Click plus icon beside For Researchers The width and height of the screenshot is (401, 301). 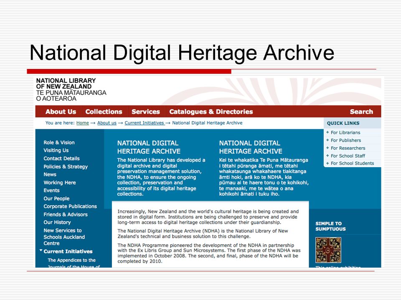[327, 148]
